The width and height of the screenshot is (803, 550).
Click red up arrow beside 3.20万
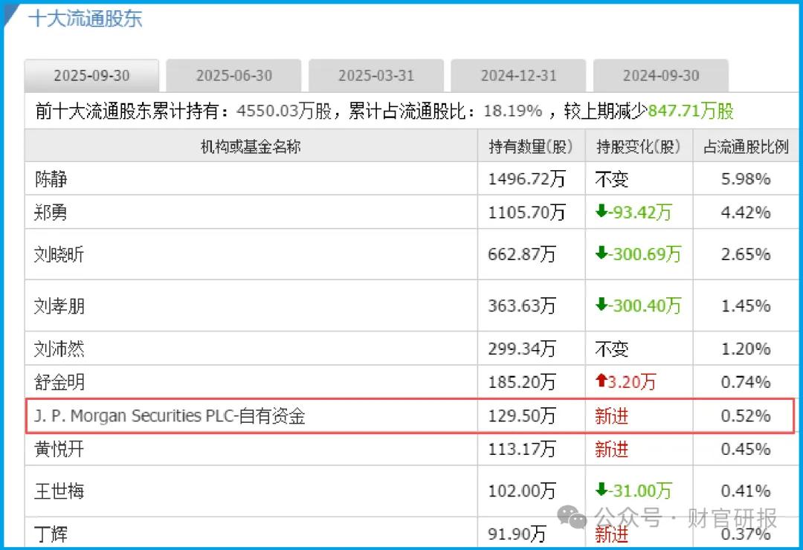602,382
